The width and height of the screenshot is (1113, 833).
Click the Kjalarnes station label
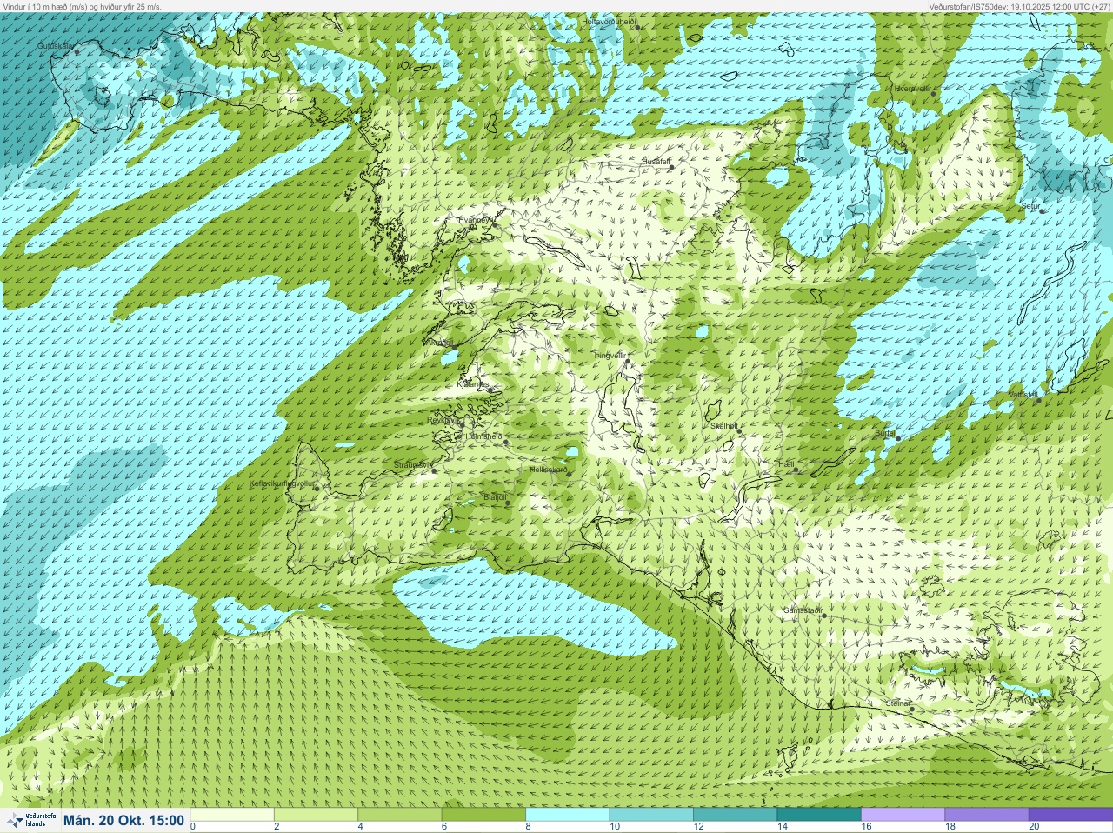click(x=473, y=383)
